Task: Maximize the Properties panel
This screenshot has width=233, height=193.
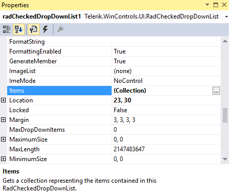Action: [x=216, y=5]
